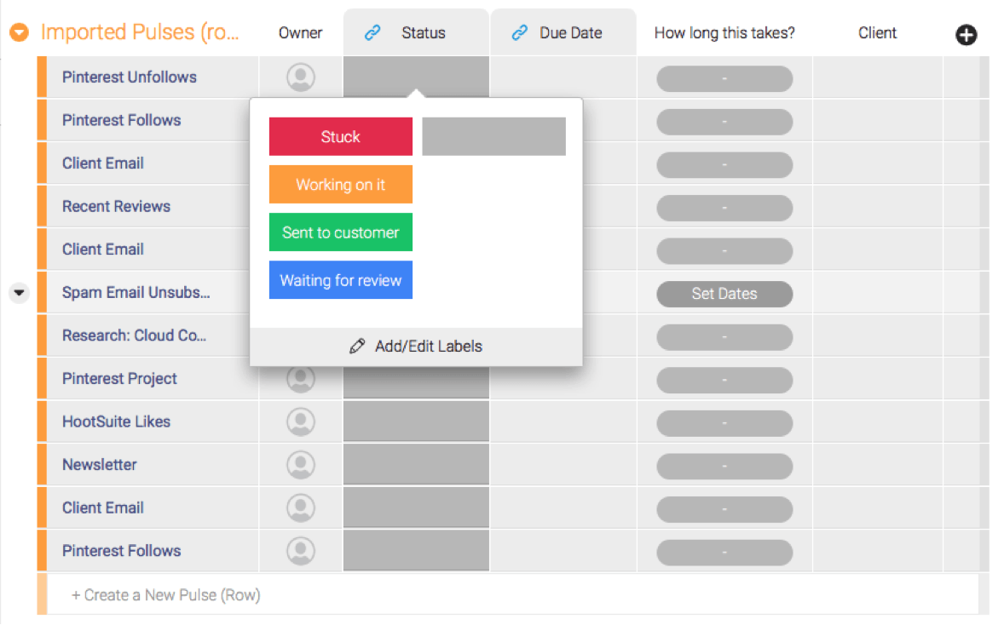Open the Newsletter pulse
1004x625 pixels.
(x=99, y=464)
